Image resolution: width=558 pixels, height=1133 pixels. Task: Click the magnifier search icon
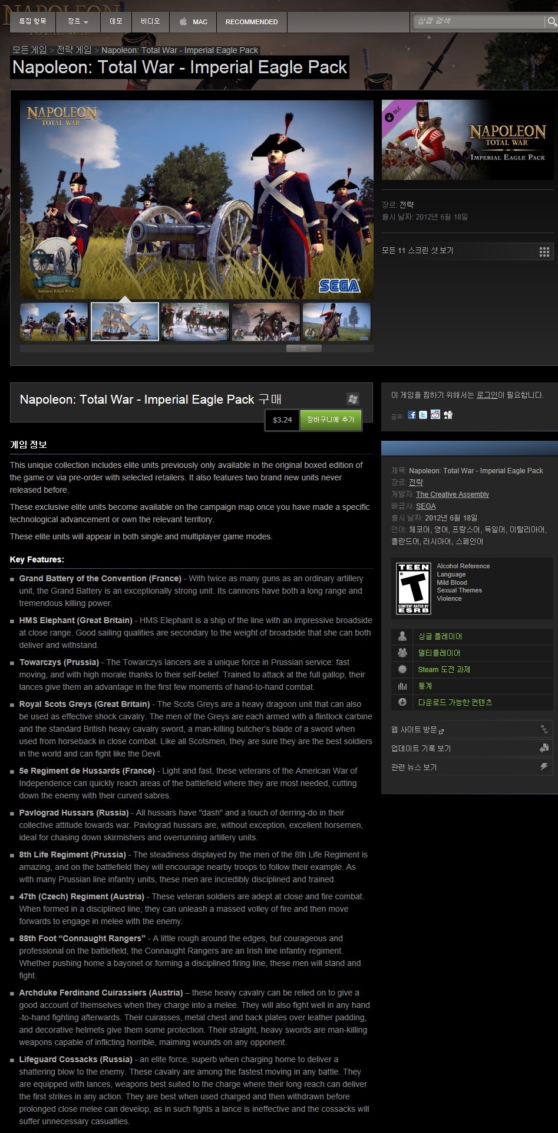click(x=552, y=22)
